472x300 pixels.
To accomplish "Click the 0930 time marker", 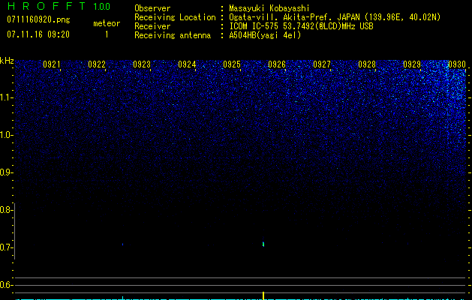I will [457, 64].
